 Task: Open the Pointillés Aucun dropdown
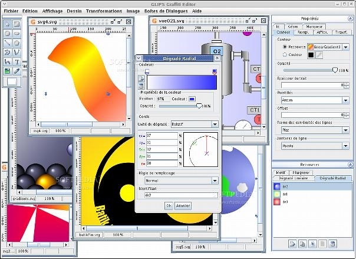pos(345,100)
